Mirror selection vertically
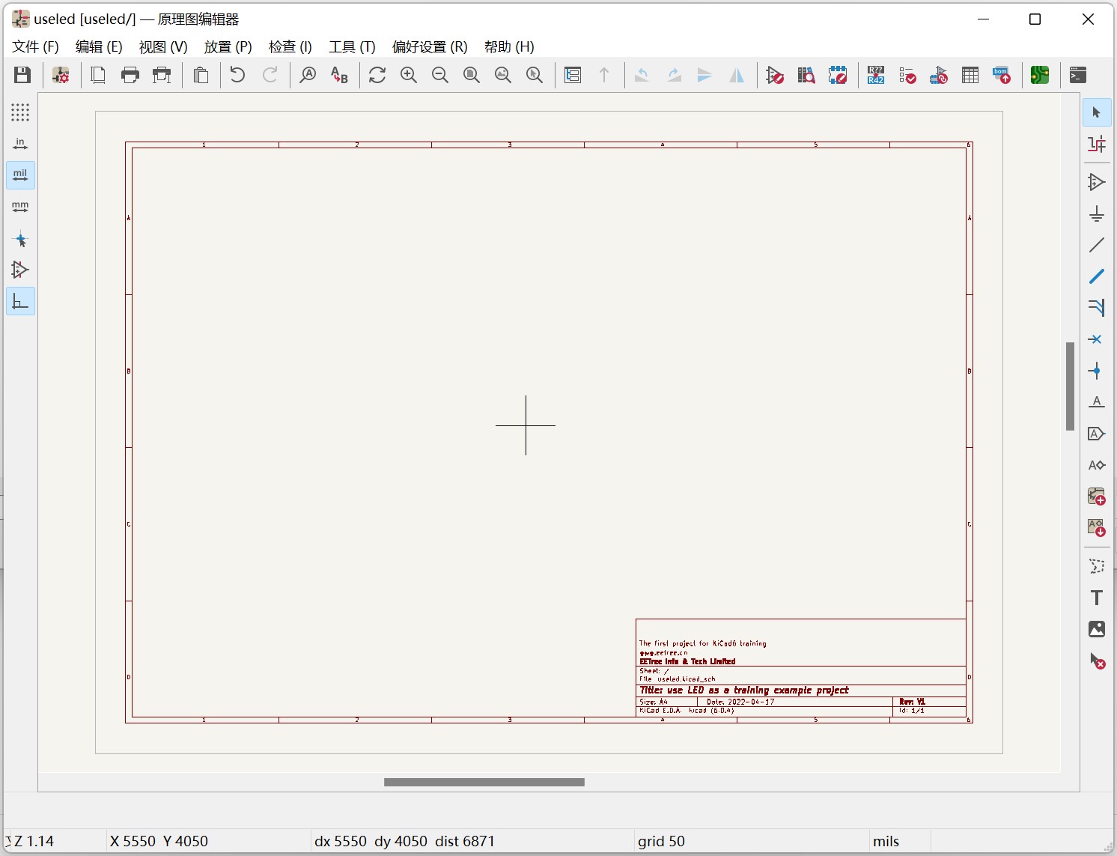The width and height of the screenshot is (1117, 856). 705,75
